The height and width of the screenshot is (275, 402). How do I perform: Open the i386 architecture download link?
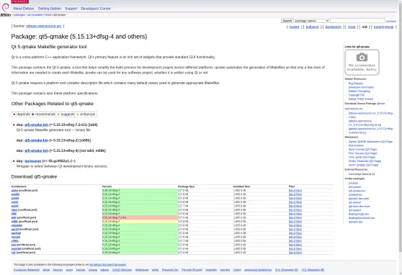coord(14,214)
